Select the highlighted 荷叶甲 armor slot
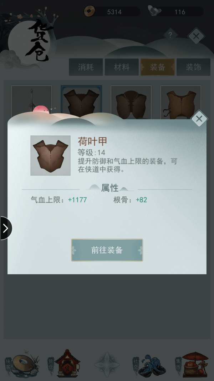Image resolution: width=214 pixels, height=381 pixels. click(x=81, y=101)
